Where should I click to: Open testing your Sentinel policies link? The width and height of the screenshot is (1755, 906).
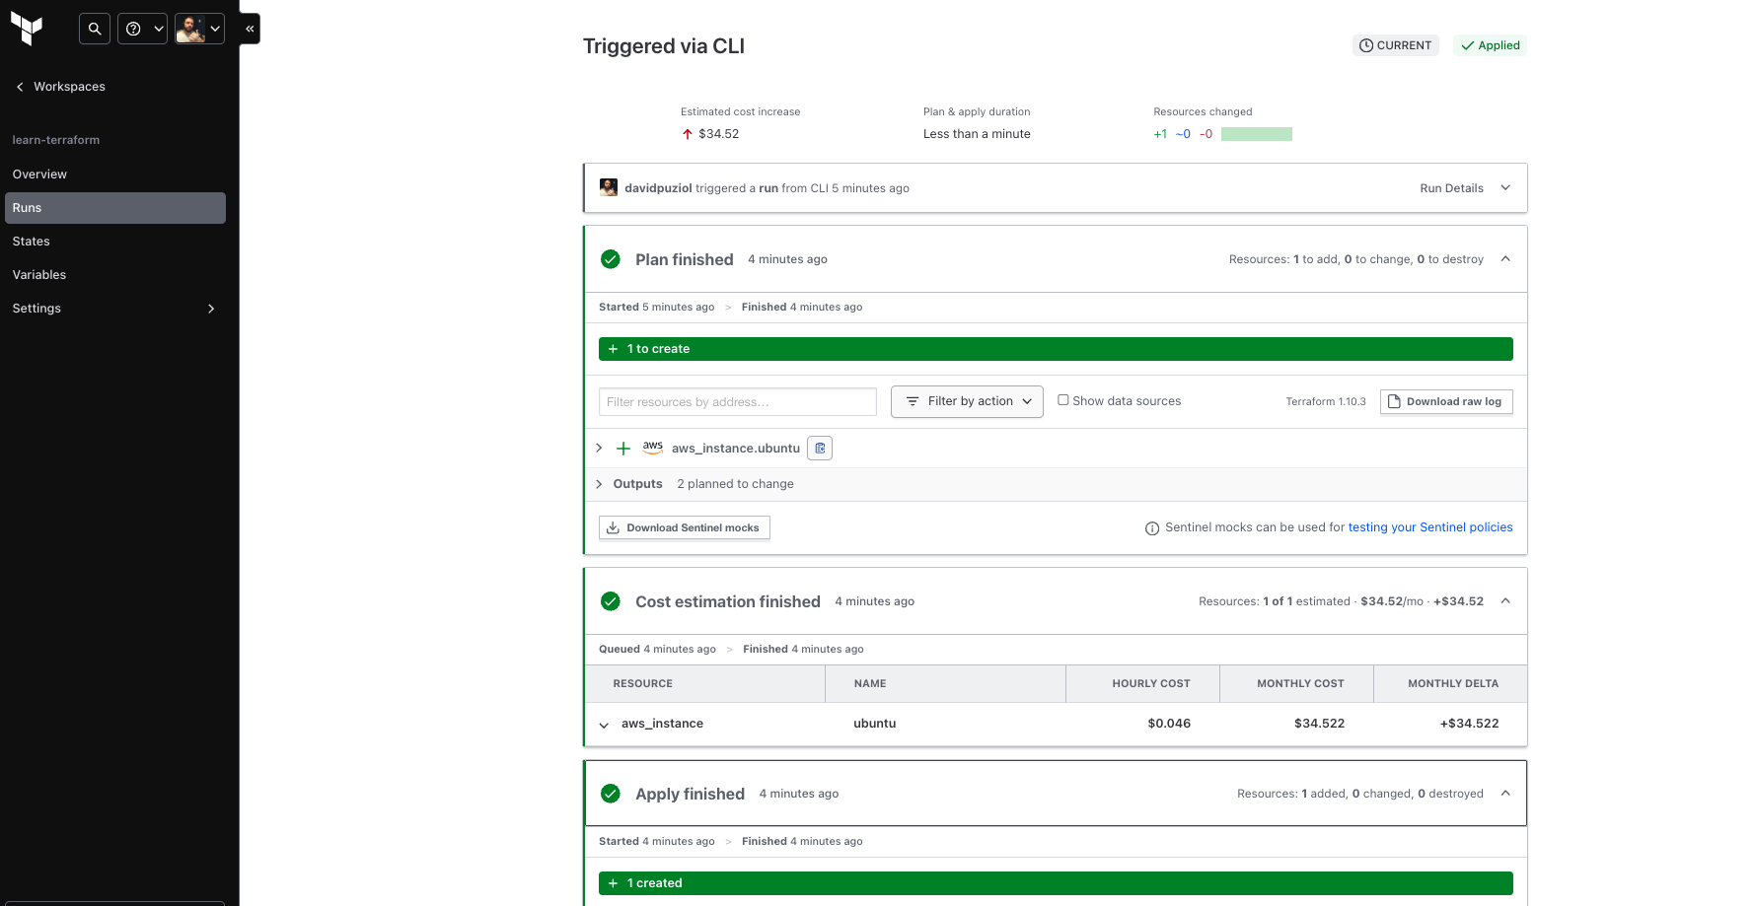tap(1429, 527)
